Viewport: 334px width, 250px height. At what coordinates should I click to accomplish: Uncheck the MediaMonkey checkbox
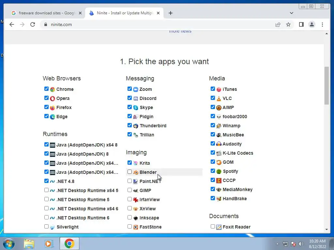pos(213,189)
